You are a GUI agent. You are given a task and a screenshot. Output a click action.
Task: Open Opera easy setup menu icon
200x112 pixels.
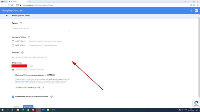pyautogui.click(x=198, y=5)
